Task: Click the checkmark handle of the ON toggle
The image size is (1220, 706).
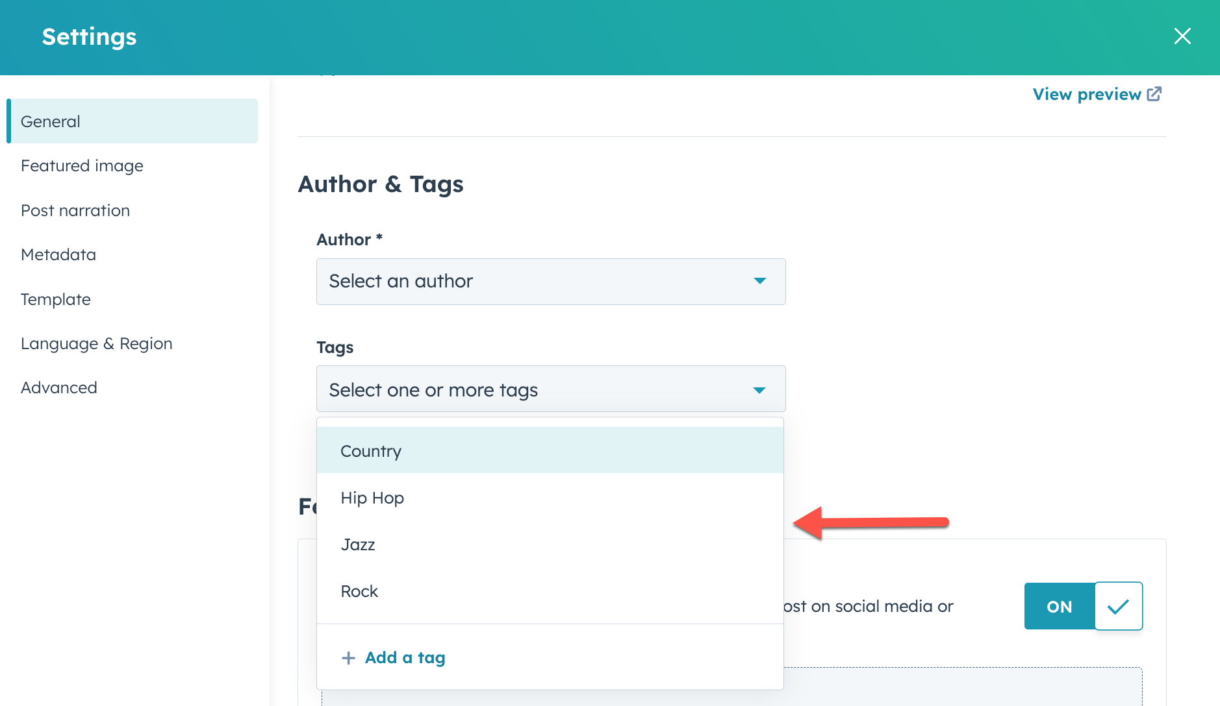Action: tap(1119, 606)
